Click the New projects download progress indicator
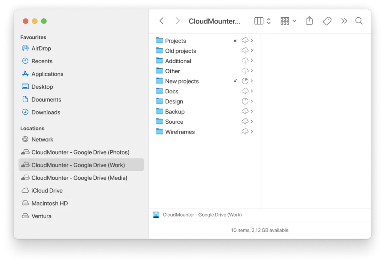Screen dimensions: 385x264 pos(245,81)
